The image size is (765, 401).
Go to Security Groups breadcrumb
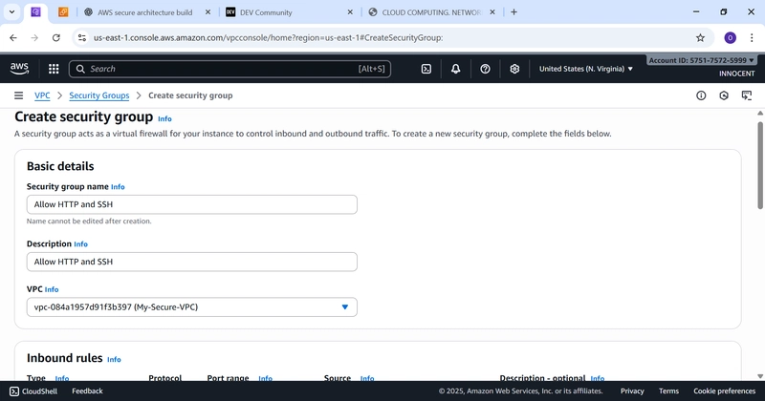coord(99,95)
